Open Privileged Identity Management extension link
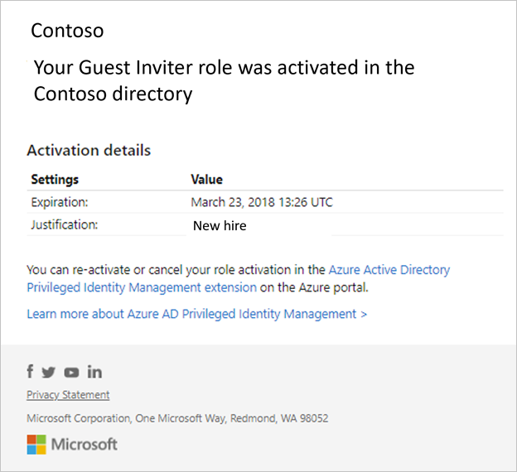 142,287
